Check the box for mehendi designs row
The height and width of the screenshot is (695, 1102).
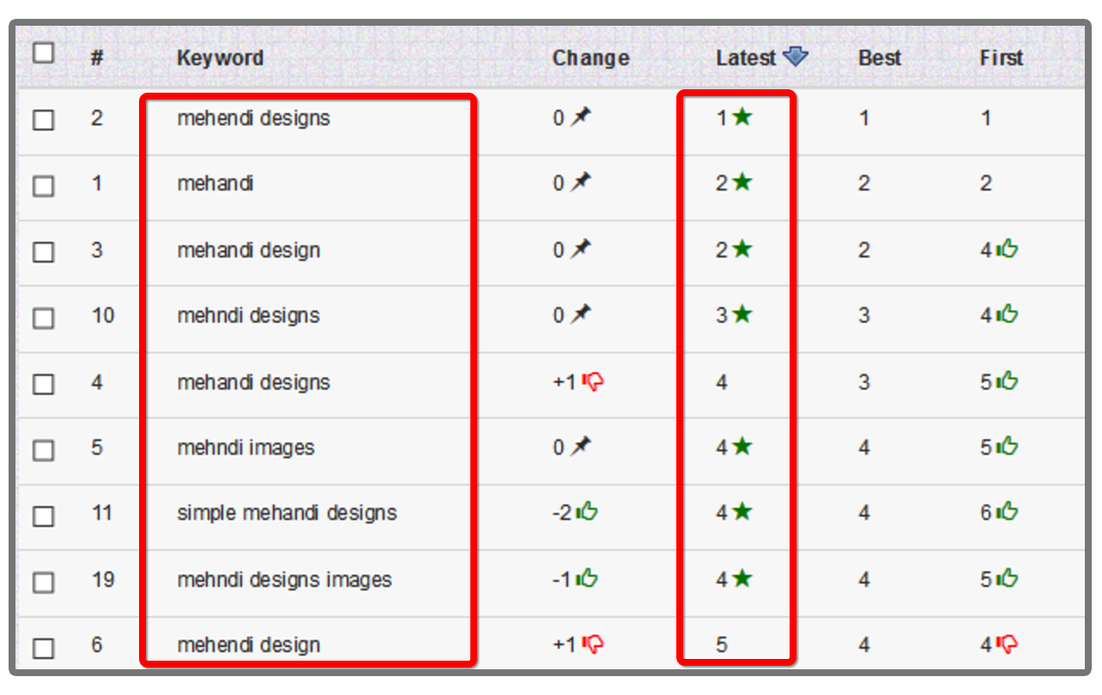click(43, 120)
